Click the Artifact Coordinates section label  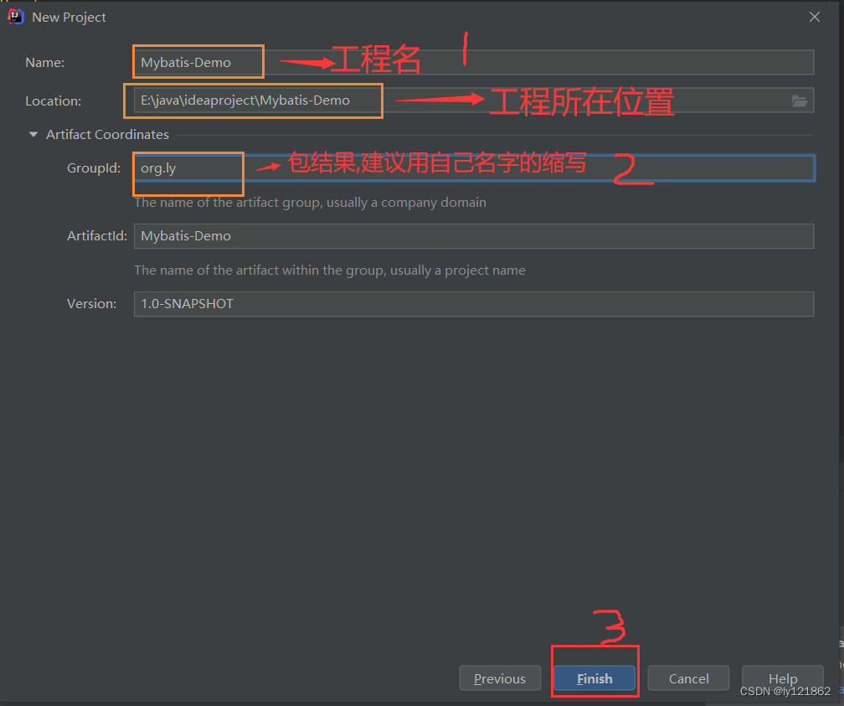click(x=107, y=134)
